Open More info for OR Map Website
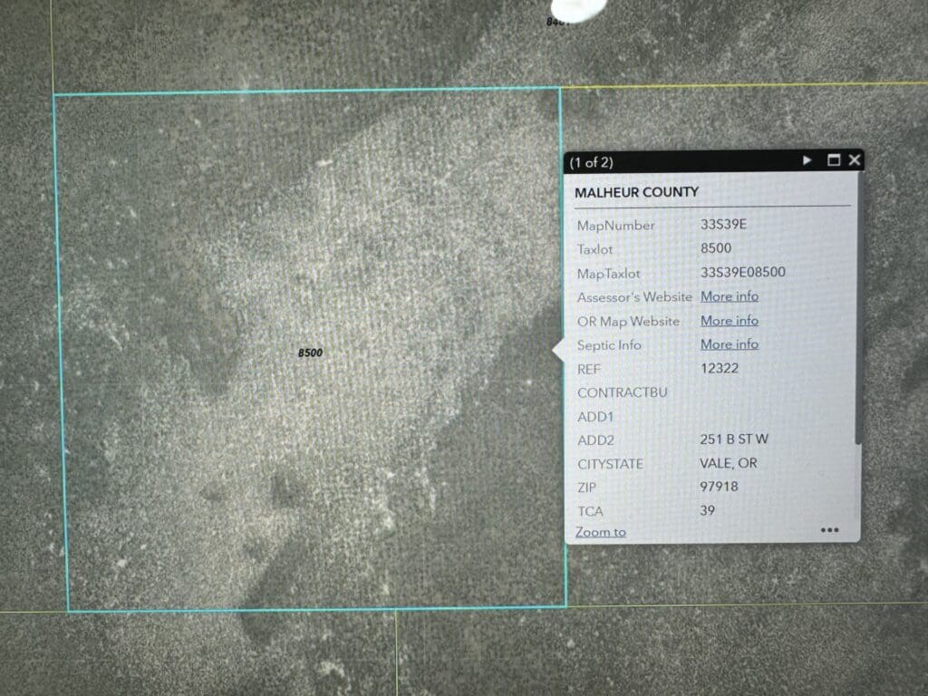The image size is (928, 696). [729, 320]
